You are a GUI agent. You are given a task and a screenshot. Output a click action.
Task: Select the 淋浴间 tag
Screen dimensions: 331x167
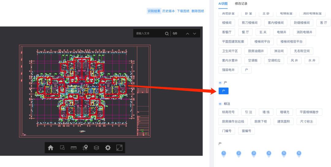coord(279,51)
